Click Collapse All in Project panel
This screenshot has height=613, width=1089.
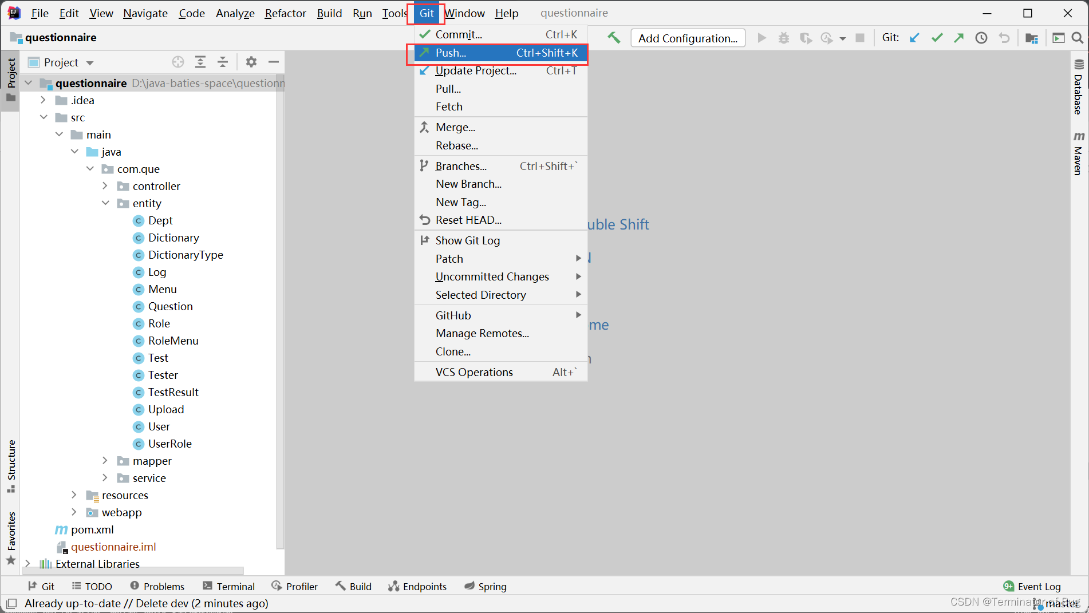click(223, 62)
